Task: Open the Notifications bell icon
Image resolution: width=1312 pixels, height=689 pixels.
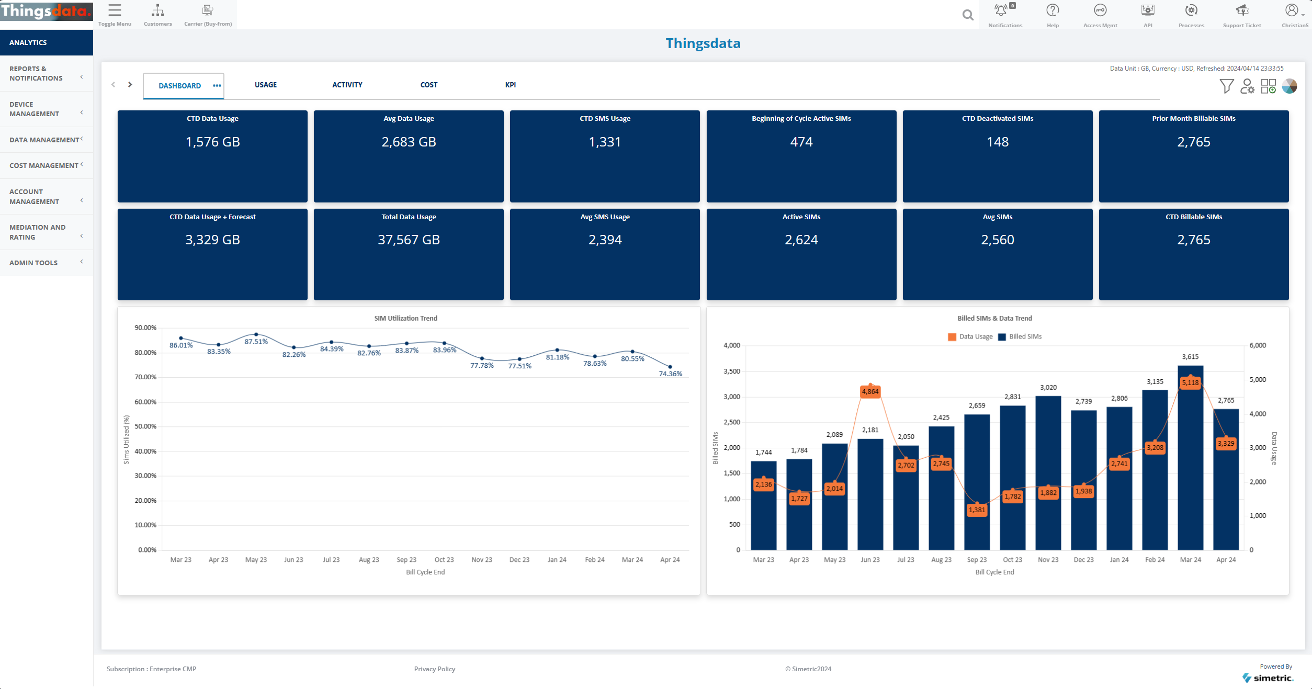Action: (x=1001, y=10)
